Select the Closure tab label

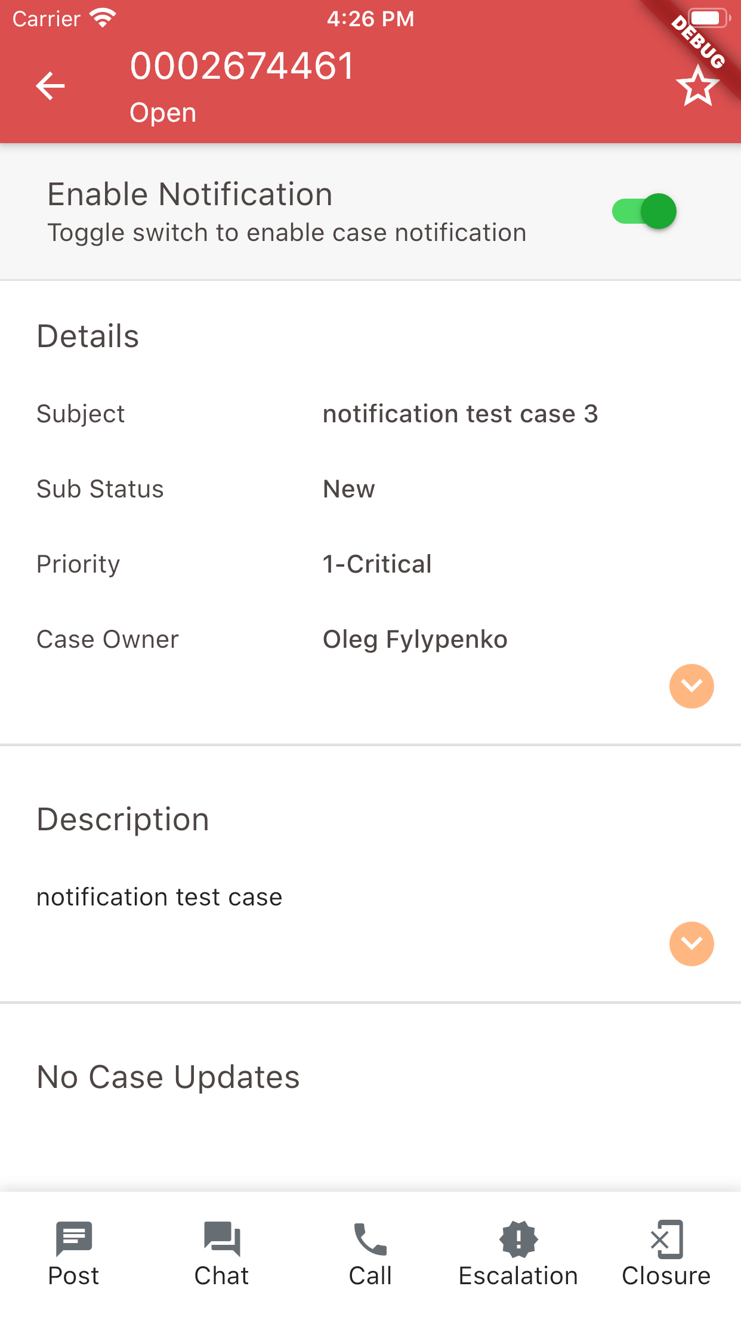666,1276
